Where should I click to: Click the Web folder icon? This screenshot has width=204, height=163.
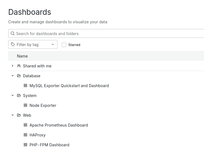coord(19,115)
